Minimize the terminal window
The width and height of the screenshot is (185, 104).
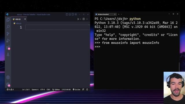169,14
